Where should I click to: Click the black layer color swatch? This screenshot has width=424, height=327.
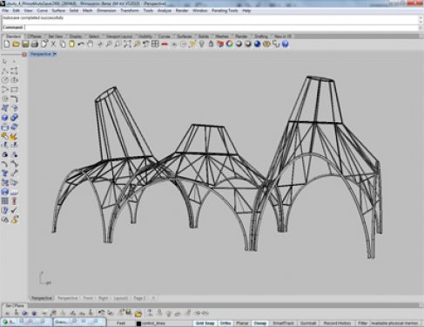pos(138,324)
